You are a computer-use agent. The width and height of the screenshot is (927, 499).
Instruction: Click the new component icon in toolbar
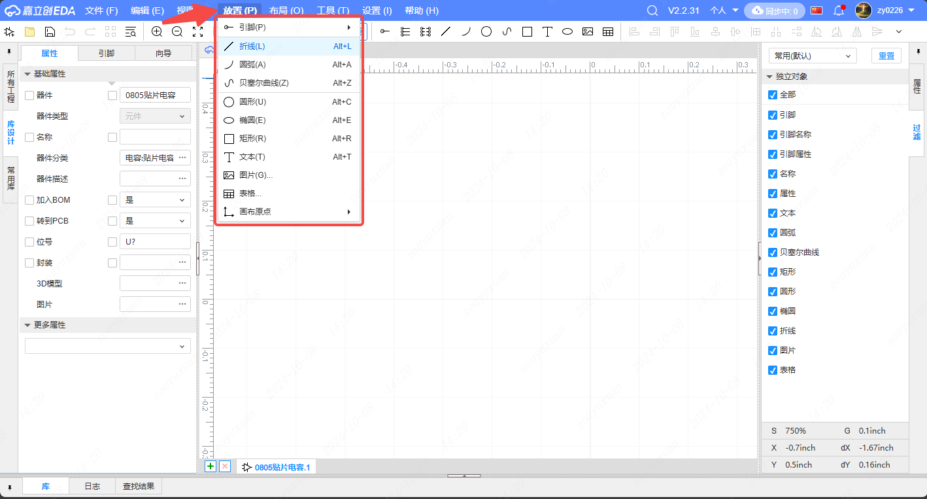[9, 31]
